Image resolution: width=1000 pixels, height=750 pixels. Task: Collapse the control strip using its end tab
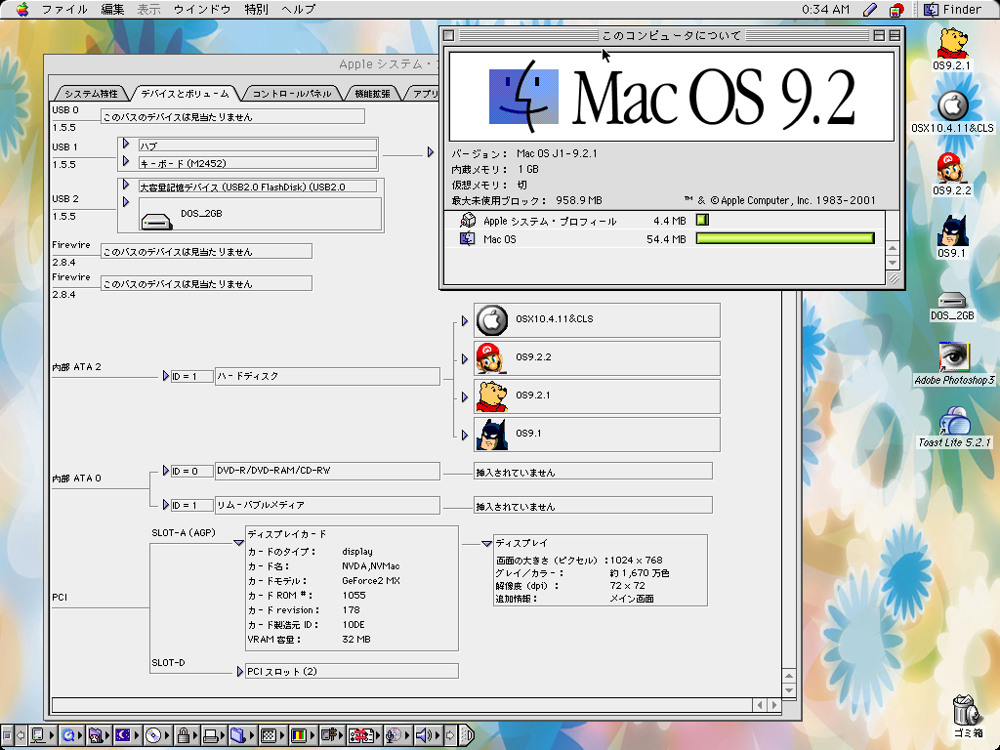[467, 735]
